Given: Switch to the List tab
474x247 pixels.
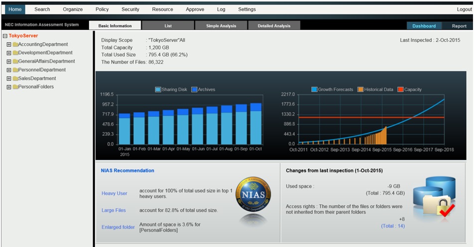Looking at the screenshot, I should tap(168, 26).
